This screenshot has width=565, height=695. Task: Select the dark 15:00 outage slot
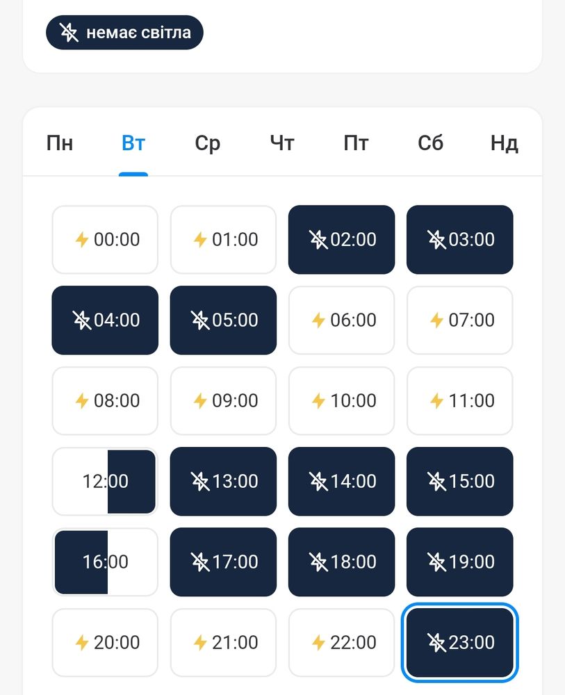459,481
